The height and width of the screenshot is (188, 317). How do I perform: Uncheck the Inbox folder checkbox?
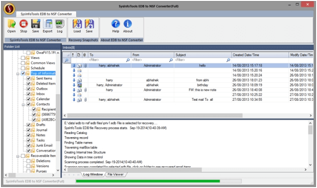[x=28, y=94]
